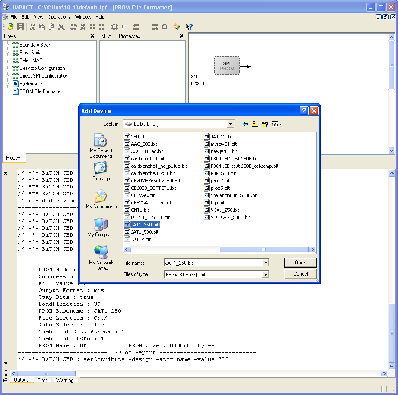
Task: Click Cancel in the Add Device dialog
Action: pyautogui.click(x=300, y=274)
